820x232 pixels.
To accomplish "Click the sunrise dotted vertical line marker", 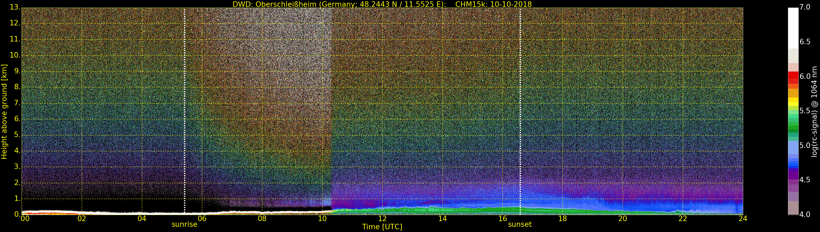I will (x=184, y=111).
